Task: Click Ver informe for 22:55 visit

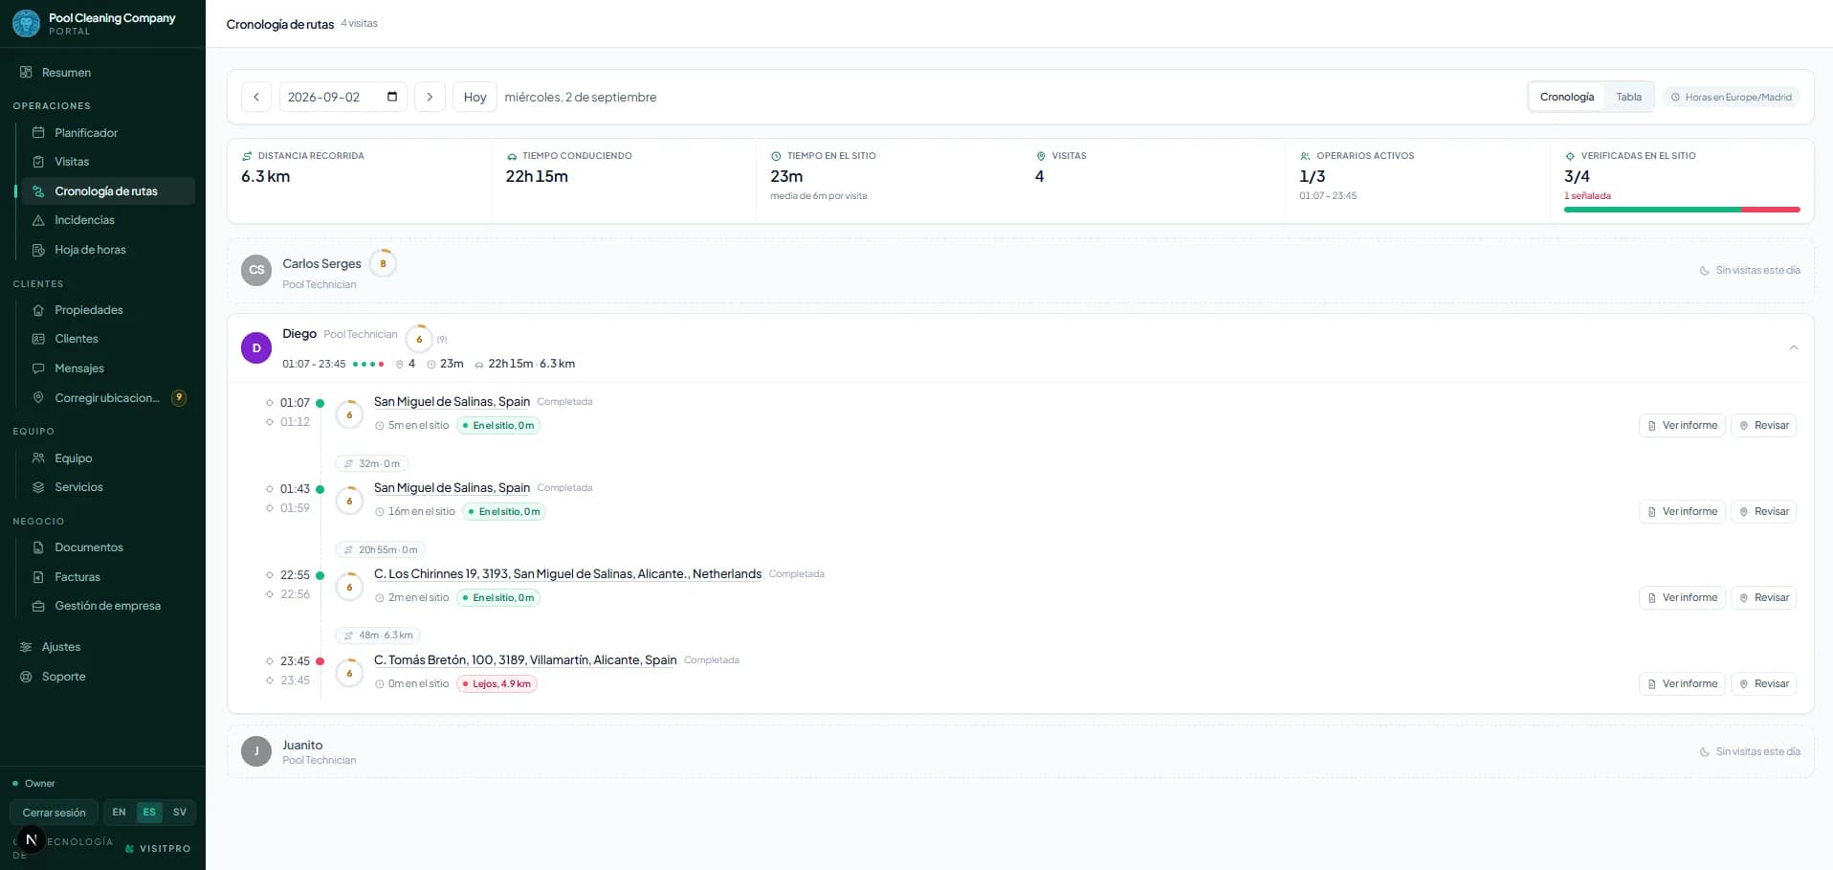Action: 1682,597
